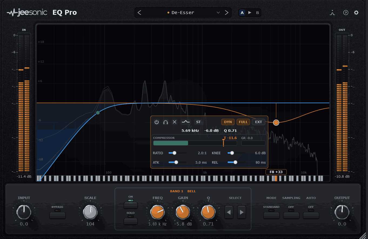The image size is (368, 239).
Task: Click the FREQ knob
Action: click(x=158, y=212)
